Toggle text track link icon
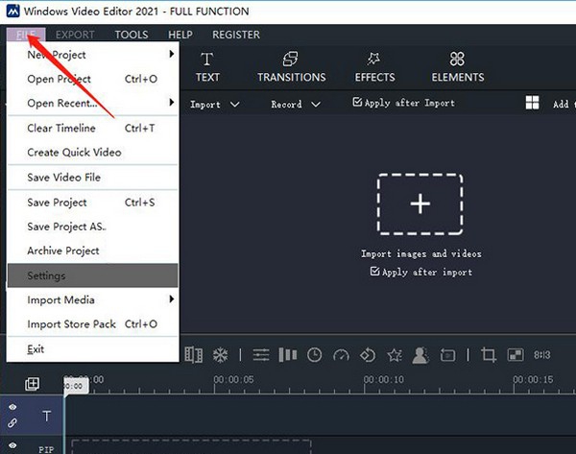The height and width of the screenshot is (454, 576). click(12, 422)
